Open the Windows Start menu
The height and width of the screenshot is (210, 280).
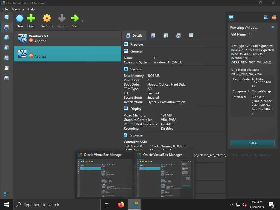7,205
